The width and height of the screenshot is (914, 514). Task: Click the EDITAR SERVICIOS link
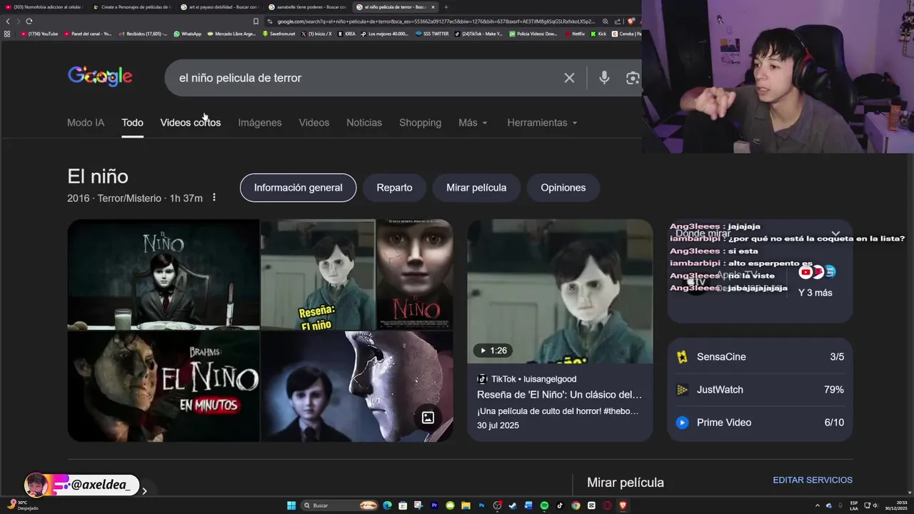813,480
